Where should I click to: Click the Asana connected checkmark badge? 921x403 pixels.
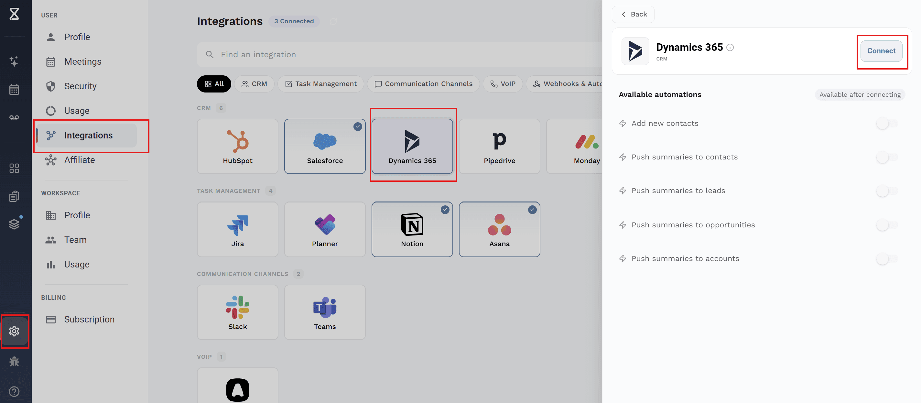(532, 210)
